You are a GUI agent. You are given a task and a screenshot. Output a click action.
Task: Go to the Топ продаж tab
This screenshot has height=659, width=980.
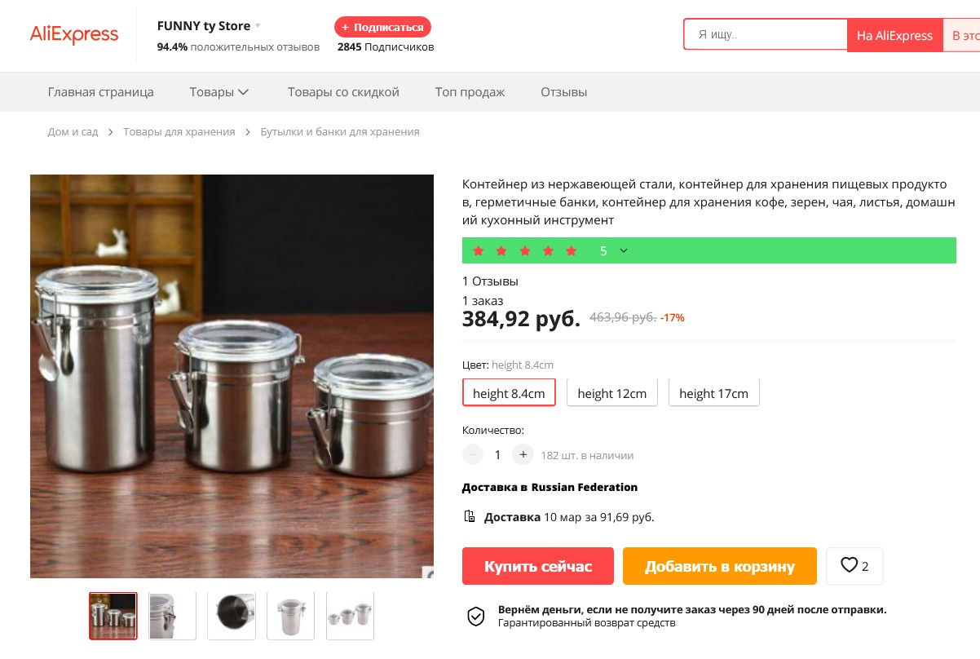pyautogui.click(x=470, y=92)
